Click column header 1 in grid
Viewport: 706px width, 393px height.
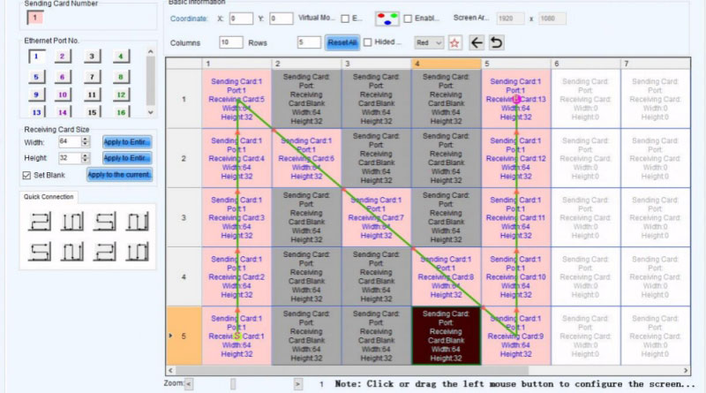237,64
